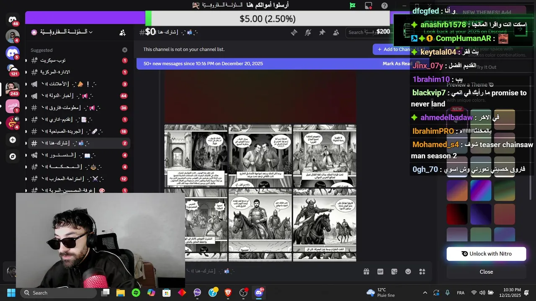Click the Add a Server plus icon
Image resolution: width=536 pixels, height=301 pixels.
13,140
